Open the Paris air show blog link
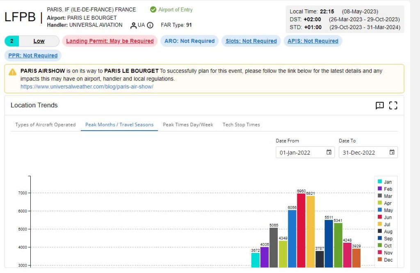The image size is (420, 273). (x=87, y=87)
